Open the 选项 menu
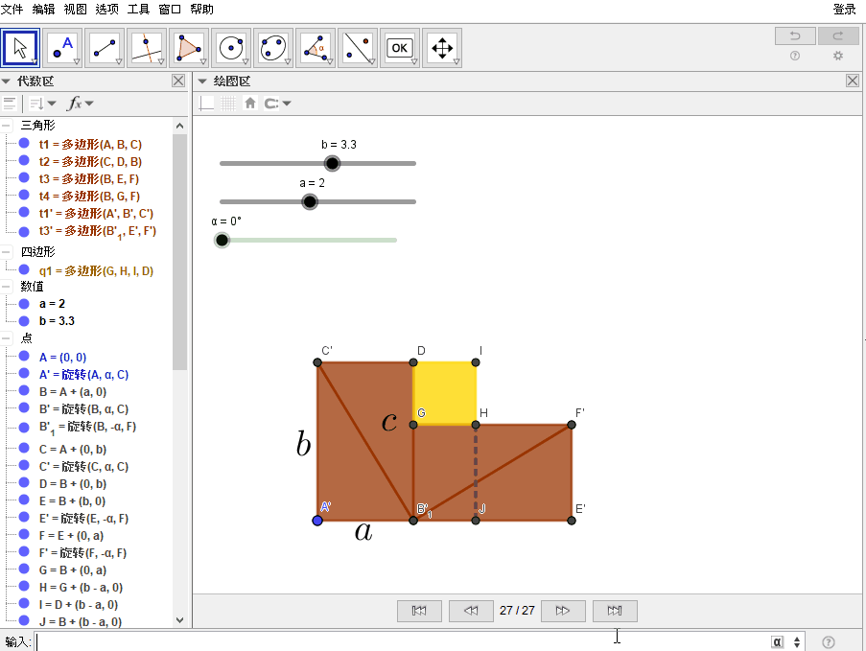Screen dimensions: 866x651 tap(106, 10)
